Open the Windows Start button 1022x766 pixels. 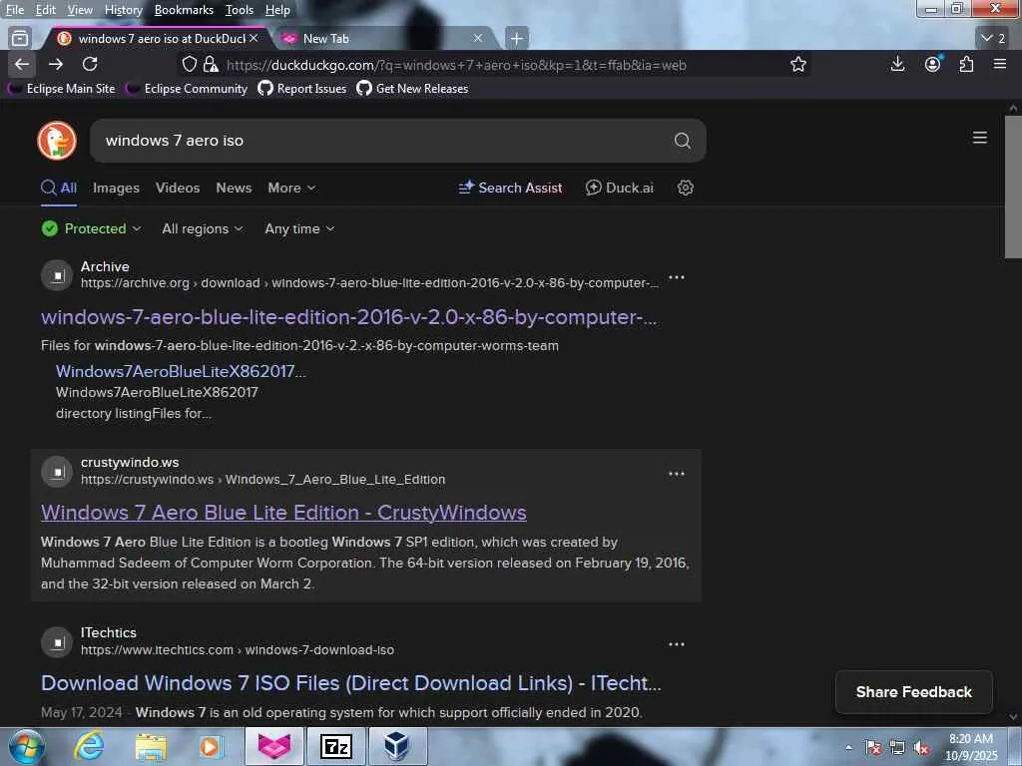pos(27,746)
